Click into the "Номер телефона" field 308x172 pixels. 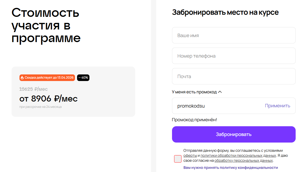pos(234,56)
